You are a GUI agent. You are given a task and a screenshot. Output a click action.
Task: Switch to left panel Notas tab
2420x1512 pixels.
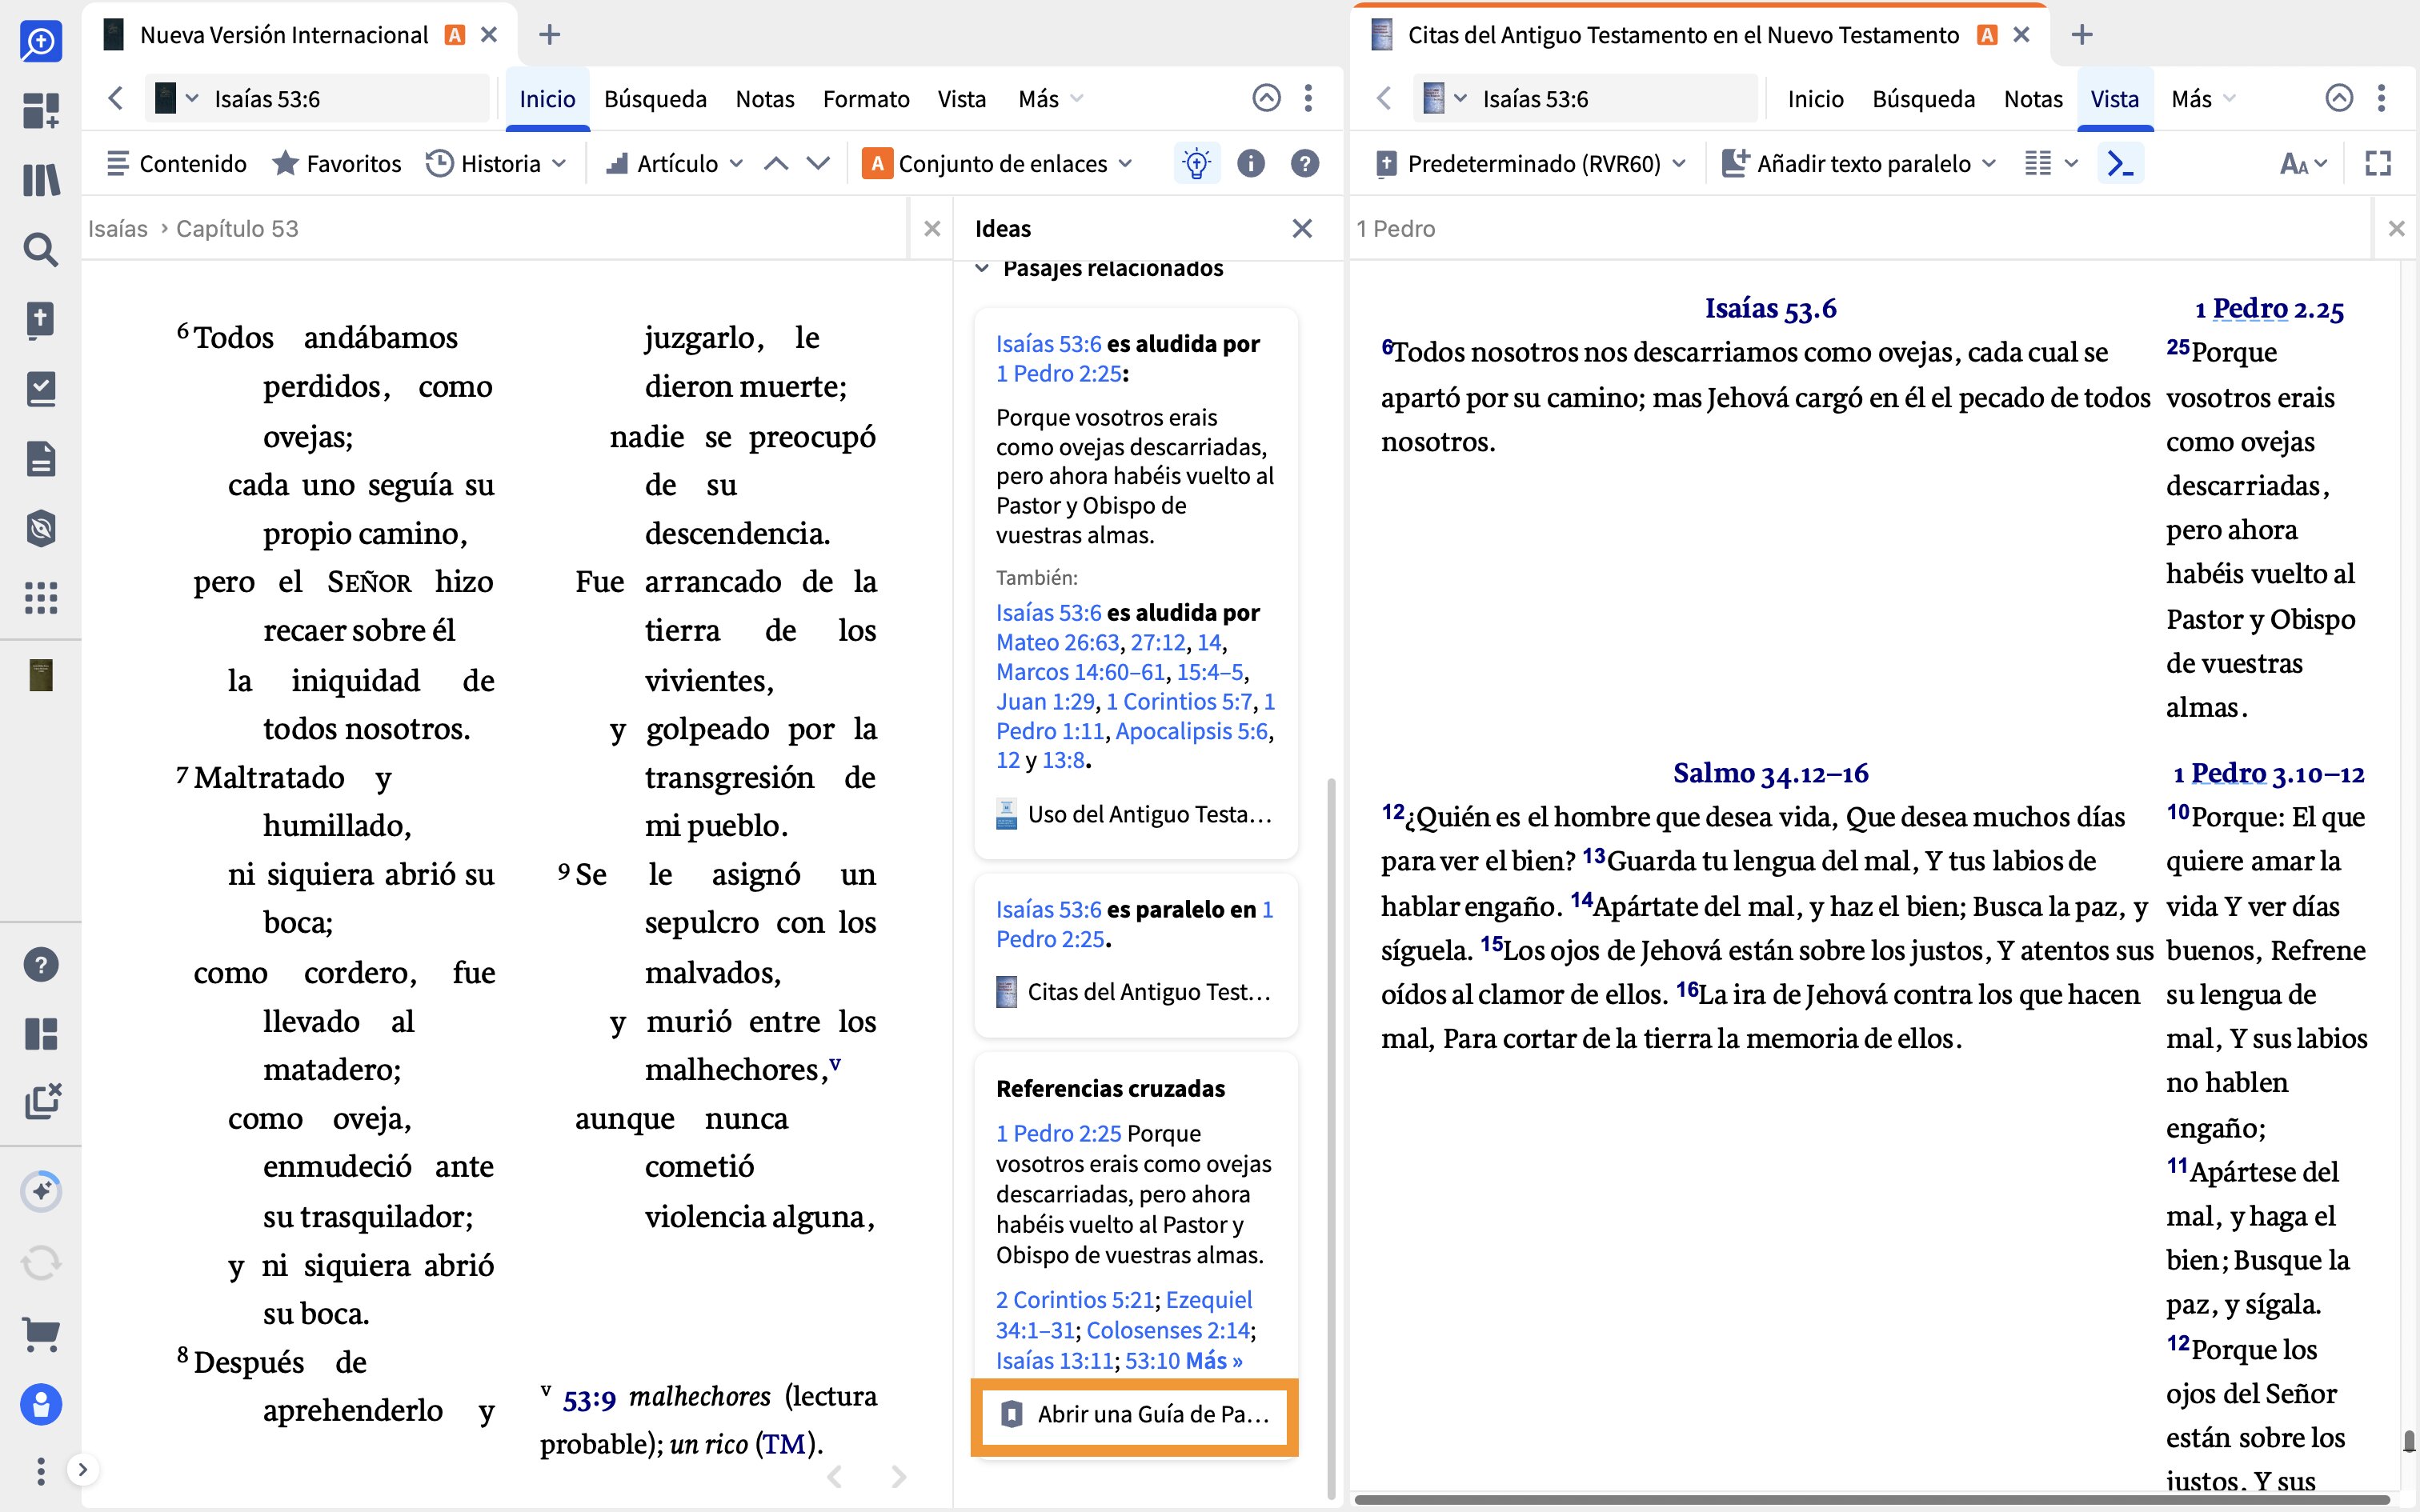pyautogui.click(x=765, y=98)
